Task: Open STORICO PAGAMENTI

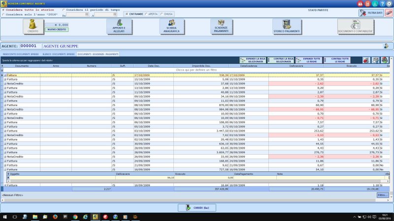Action: 287,27
